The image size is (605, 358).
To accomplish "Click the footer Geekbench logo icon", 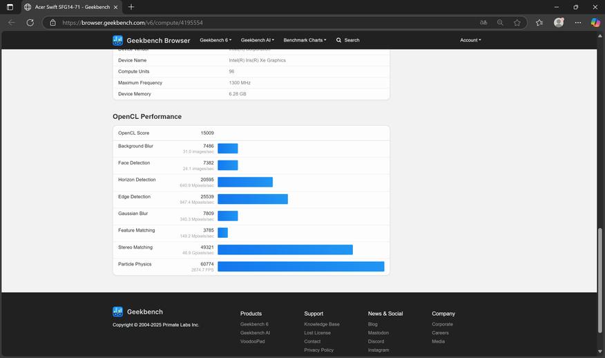I will [x=118, y=312].
